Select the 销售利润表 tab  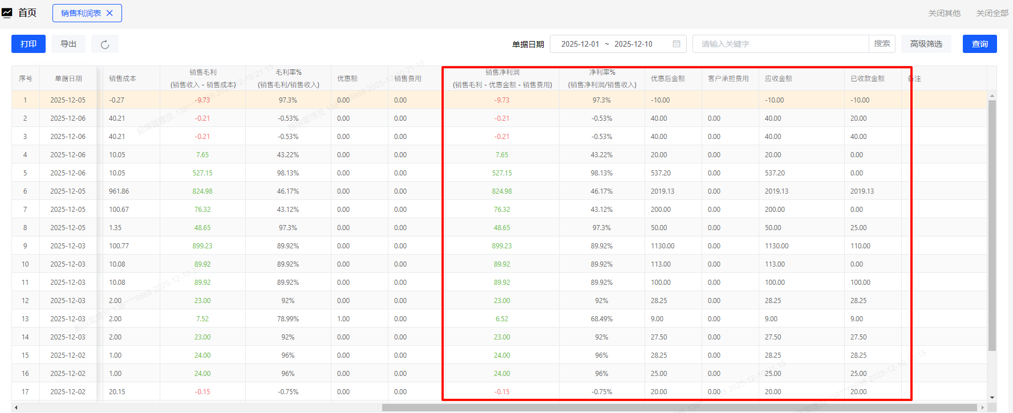click(80, 13)
